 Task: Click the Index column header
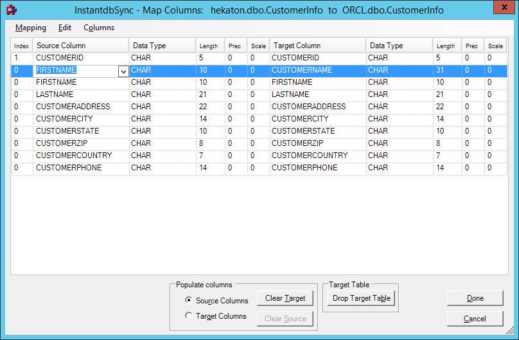click(x=21, y=46)
